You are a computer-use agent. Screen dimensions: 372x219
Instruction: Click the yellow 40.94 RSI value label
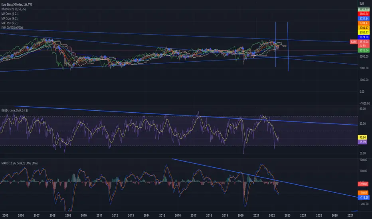tap(362, 137)
